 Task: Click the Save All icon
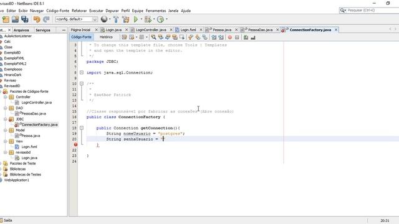coord(25,19)
